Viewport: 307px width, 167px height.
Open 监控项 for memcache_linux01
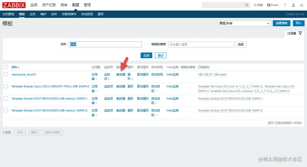coord(107,77)
